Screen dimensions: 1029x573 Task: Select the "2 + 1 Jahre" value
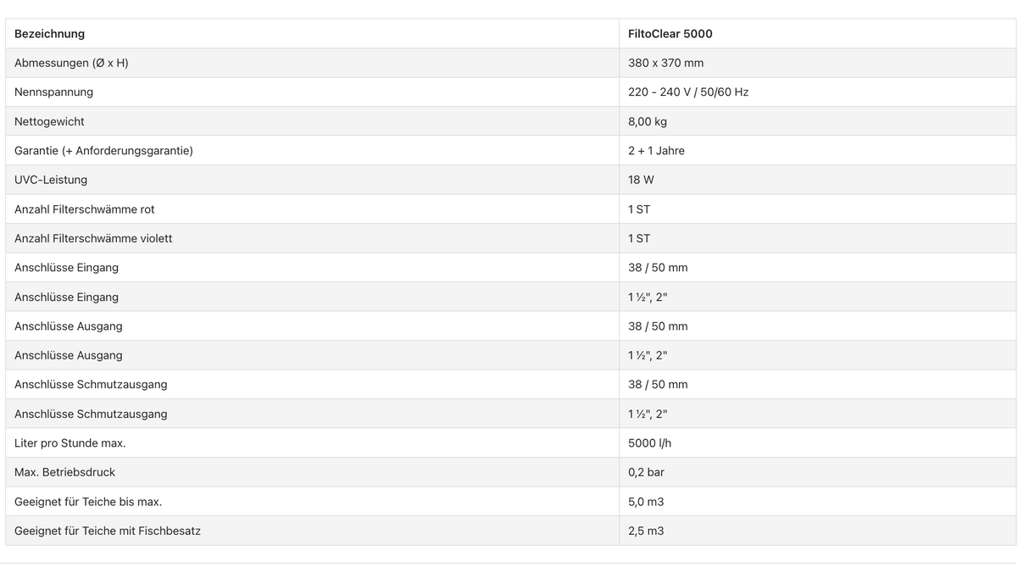click(656, 151)
